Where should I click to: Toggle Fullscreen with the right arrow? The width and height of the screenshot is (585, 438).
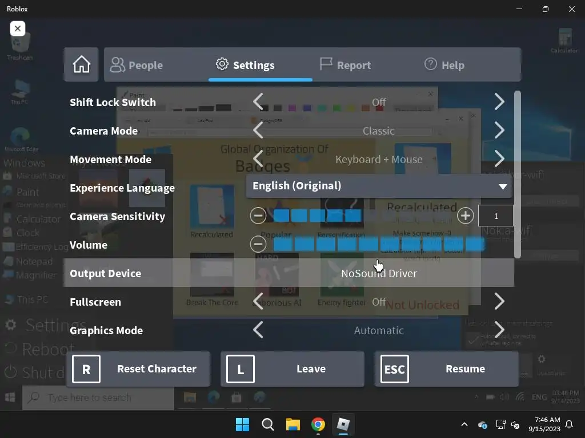499,301
